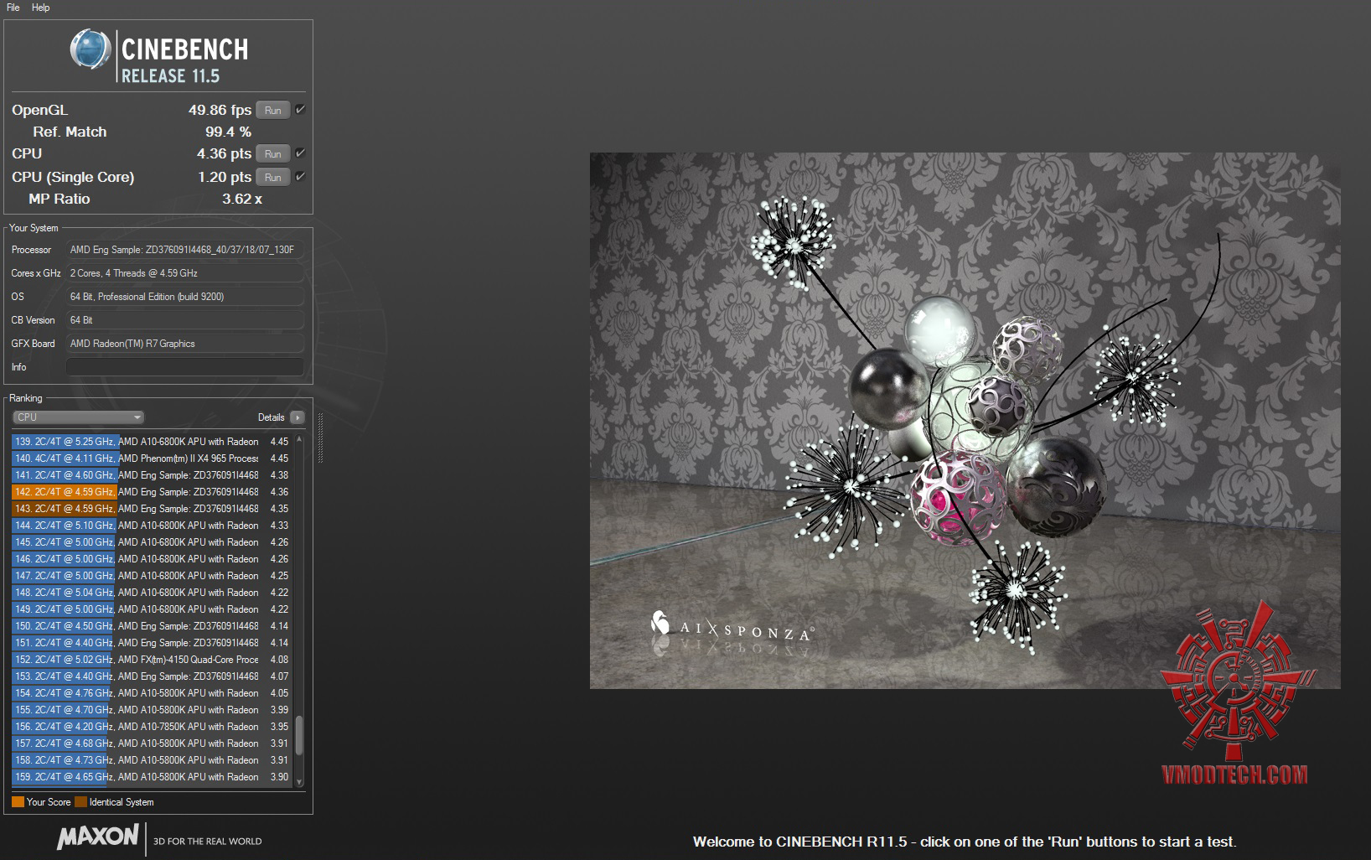
Task: Click the Info text field
Action: (x=184, y=367)
